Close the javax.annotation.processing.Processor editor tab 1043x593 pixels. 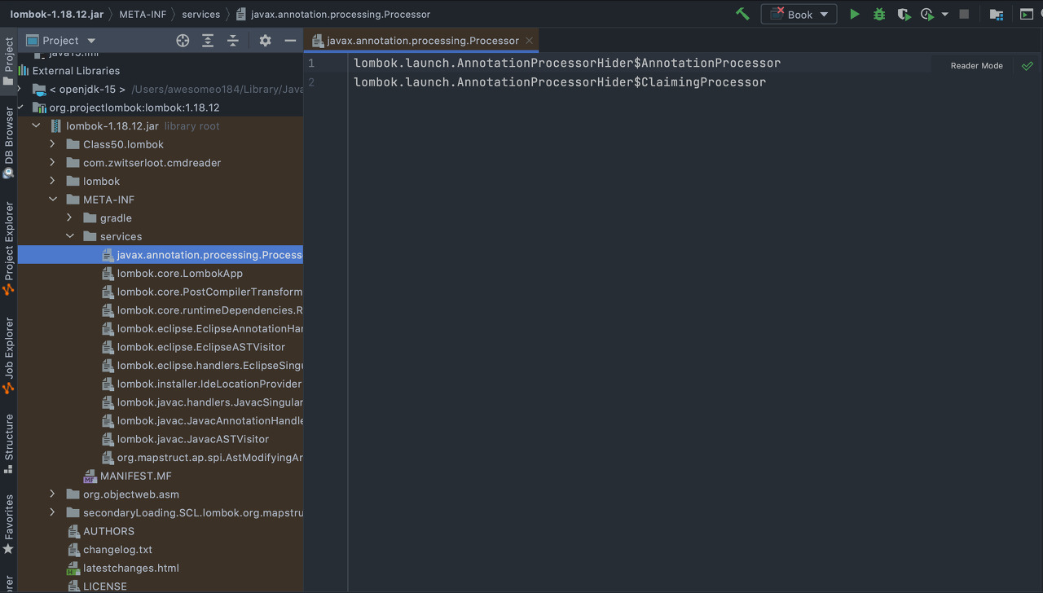tap(529, 40)
